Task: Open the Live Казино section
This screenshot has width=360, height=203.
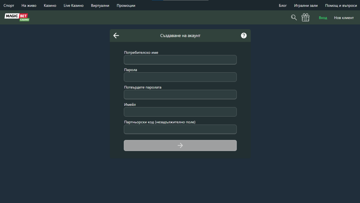Action: [73, 6]
